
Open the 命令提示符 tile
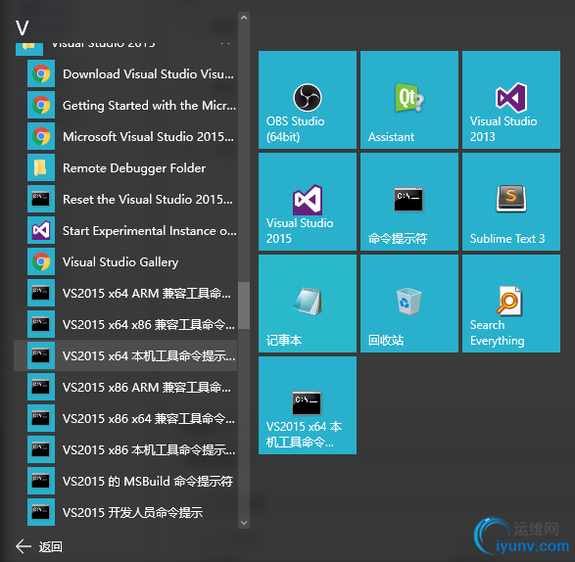409,202
